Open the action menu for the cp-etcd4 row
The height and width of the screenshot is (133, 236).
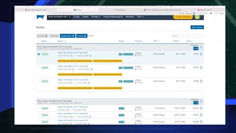coord(201,81)
